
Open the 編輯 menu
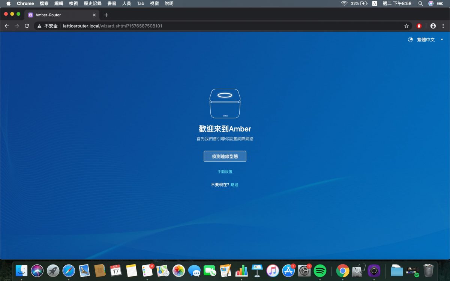[59, 3]
